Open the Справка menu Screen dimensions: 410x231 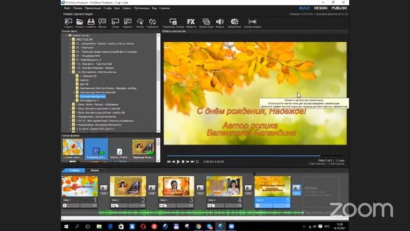165,8
